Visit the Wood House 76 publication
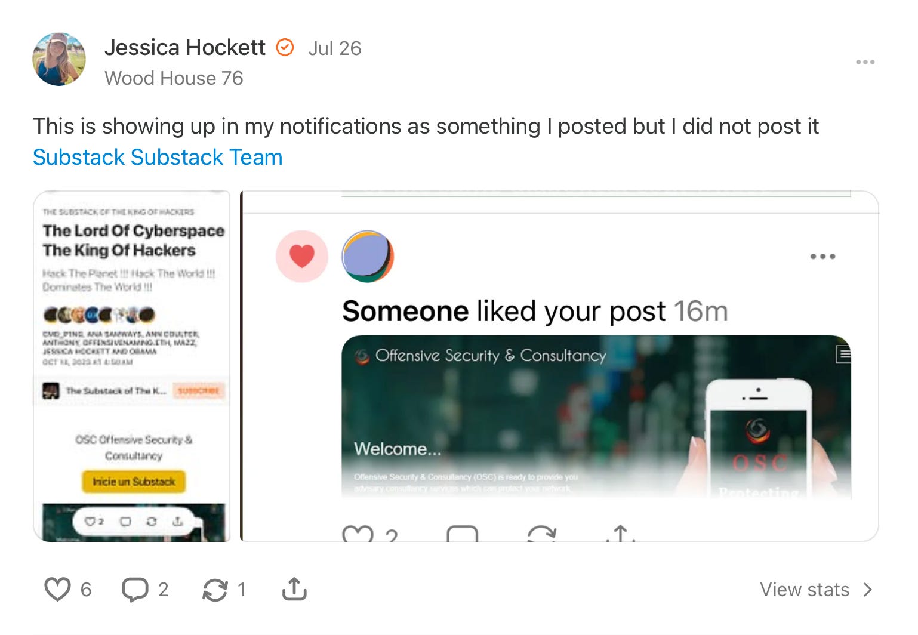Screen dimensions: 918x635 174,78
